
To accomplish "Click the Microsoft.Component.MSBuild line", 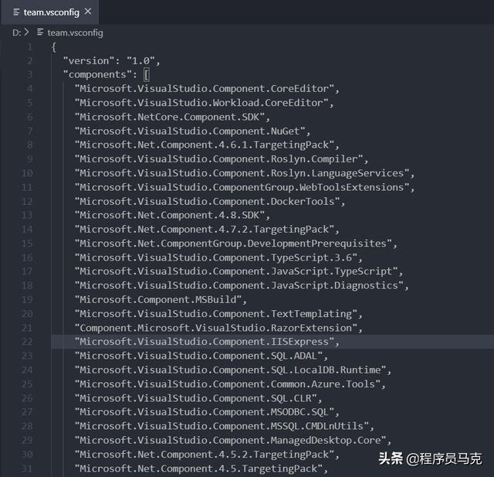I will click(x=161, y=299).
